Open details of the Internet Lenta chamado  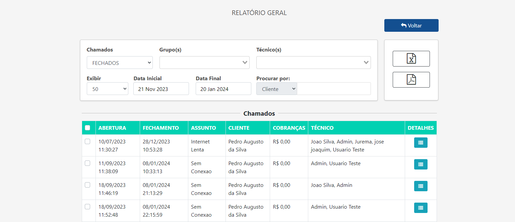click(421, 142)
